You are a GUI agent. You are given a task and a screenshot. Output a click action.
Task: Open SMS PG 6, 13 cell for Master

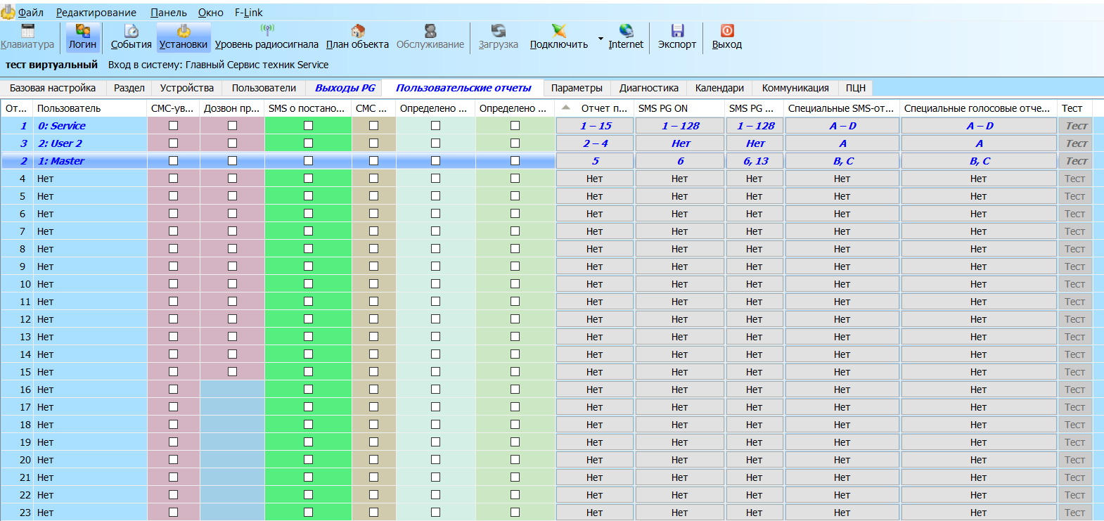[755, 161]
